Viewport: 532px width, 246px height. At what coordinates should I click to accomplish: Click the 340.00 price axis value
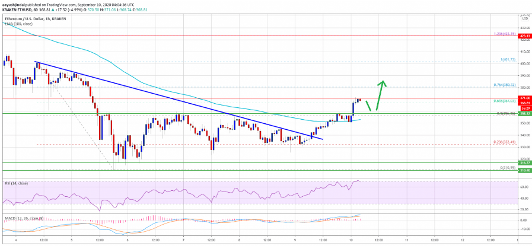[525, 135]
